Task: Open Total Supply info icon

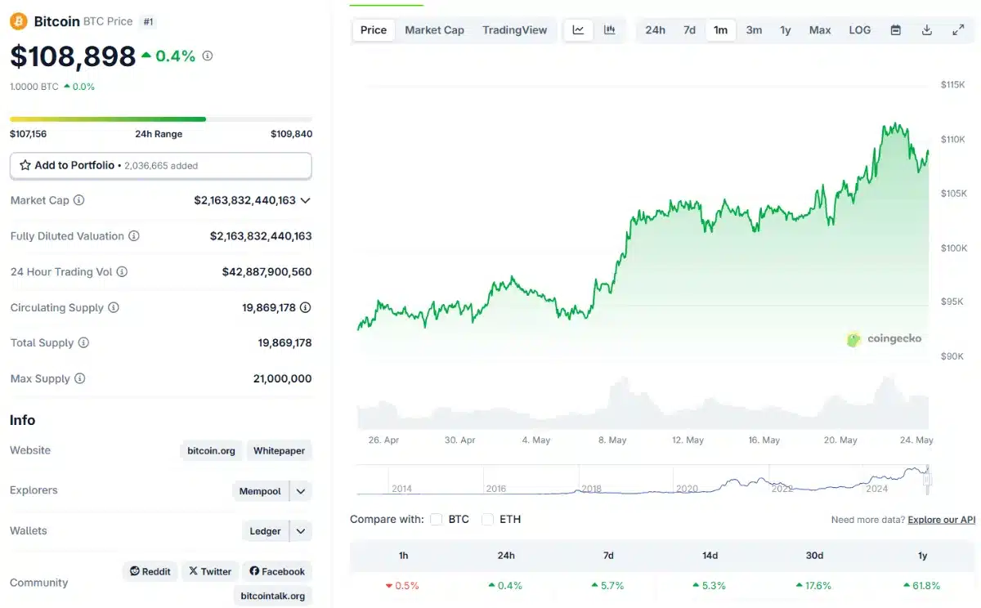Action: tap(83, 343)
